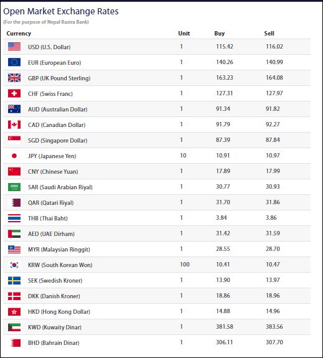Click the Unit column header

(184, 34)
